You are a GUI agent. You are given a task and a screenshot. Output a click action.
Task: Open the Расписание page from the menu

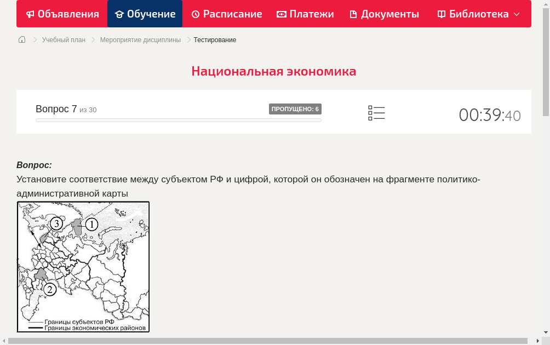227,14
